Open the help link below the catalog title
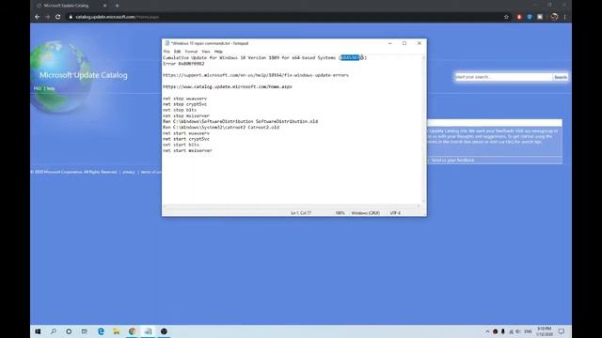Viewport: 602px width, 338px height. [x=51, y=88]
